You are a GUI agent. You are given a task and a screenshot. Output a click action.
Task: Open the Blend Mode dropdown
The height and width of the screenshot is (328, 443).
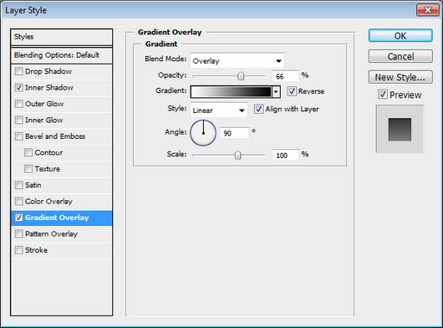237,61
